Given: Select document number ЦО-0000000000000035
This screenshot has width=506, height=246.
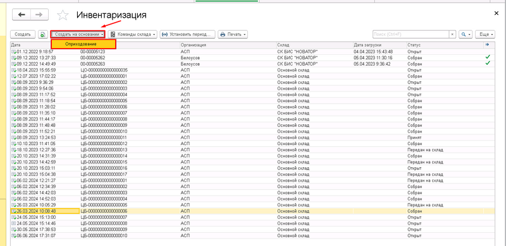Looking at the screenshot, I should pyautogui.click(x=104, y=70).
